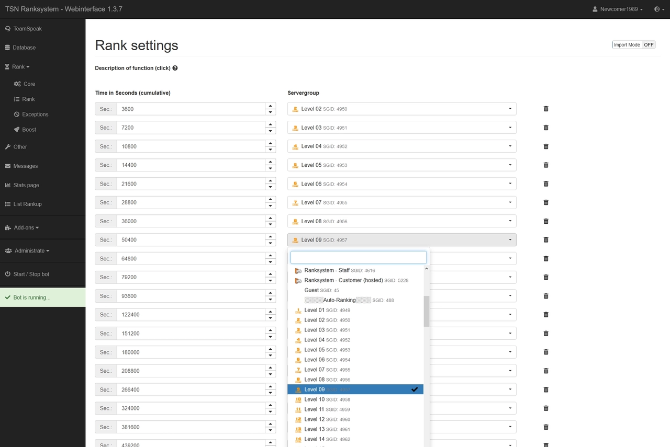The image size is (670, 447).
Task: Increment the 3600 seconds value with up arrow
Action: tap(270, 106)
